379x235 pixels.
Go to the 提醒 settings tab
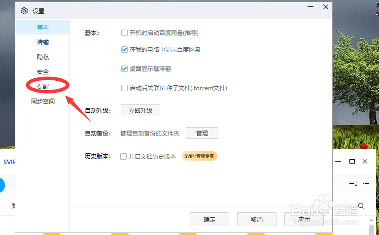click(x=43, y=87)
